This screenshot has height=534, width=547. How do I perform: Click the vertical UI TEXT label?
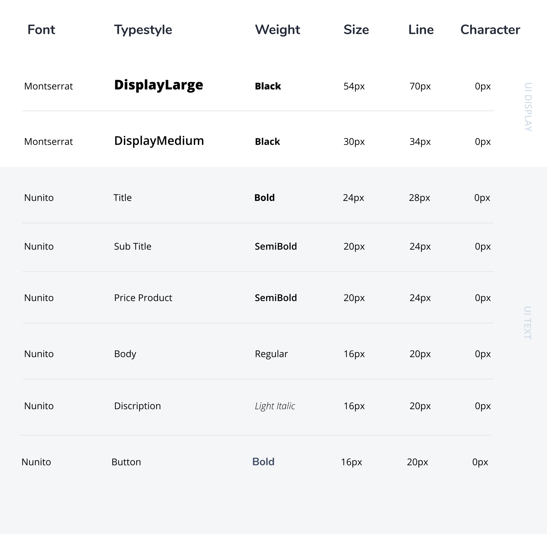pos(527,323)
